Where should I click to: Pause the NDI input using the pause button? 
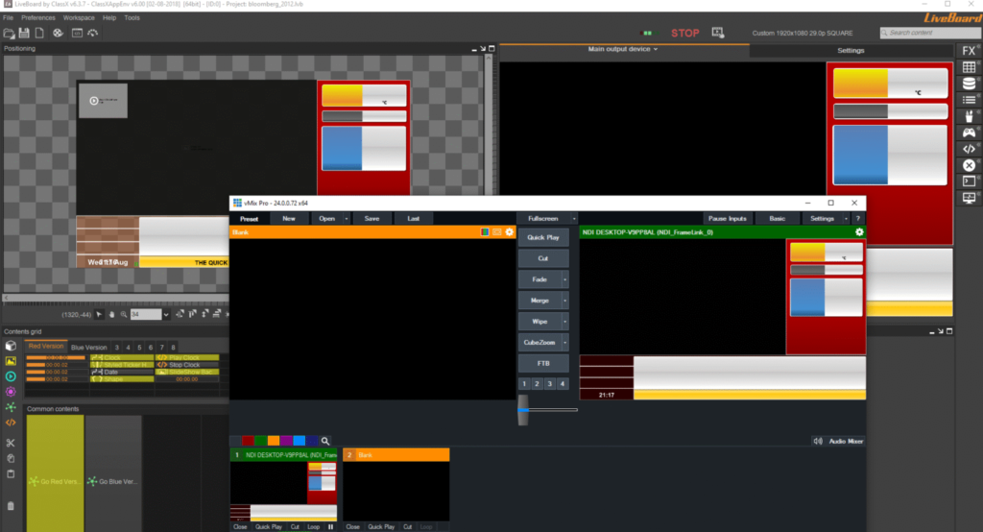point(331,527)
